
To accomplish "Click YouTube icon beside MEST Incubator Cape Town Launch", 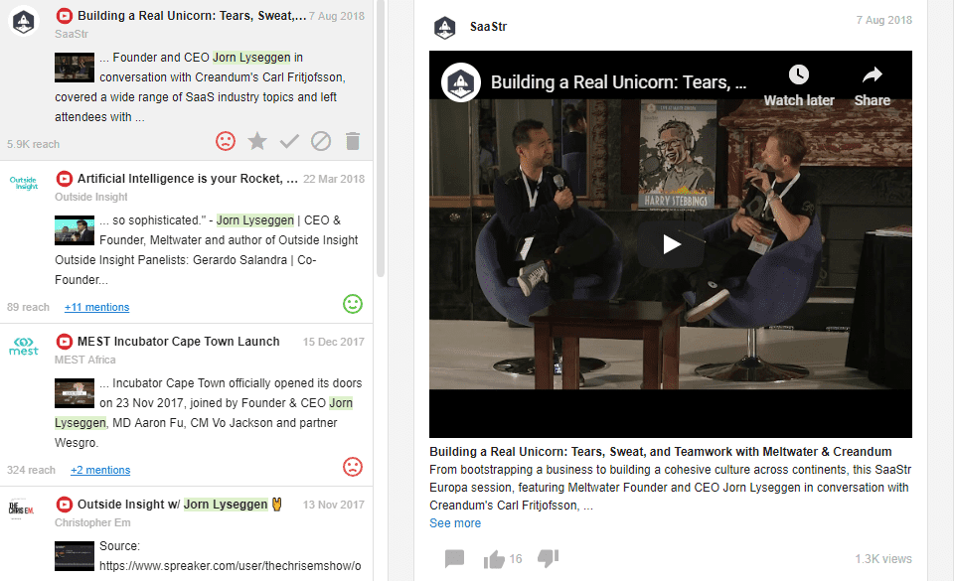I will (x=64, y=342).
